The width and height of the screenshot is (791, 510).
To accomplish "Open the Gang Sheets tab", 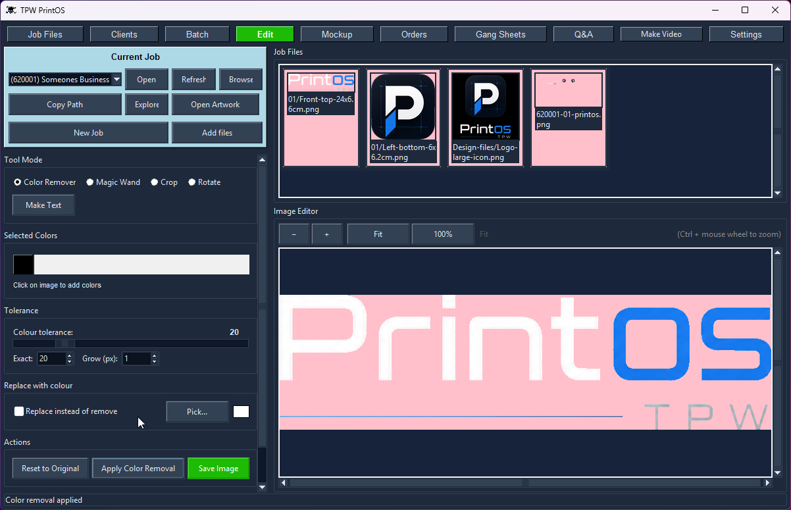I will [x=501, y=34].
